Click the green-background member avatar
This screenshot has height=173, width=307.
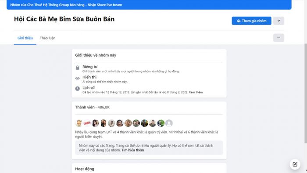click(161, 123)
